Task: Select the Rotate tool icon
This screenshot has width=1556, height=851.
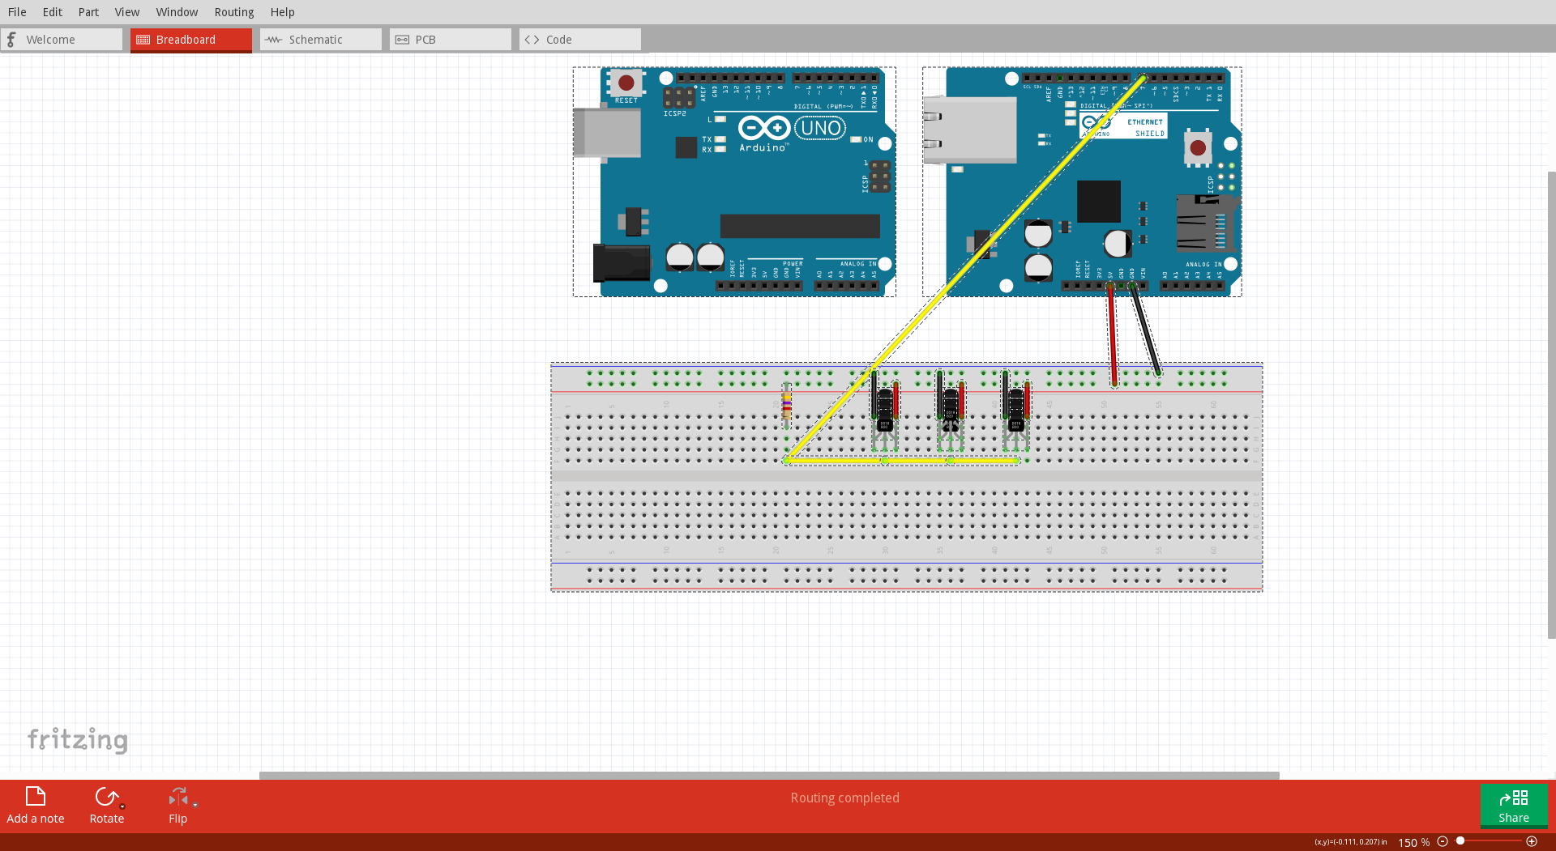Action: pyautogui.click(x=106, y=798)
